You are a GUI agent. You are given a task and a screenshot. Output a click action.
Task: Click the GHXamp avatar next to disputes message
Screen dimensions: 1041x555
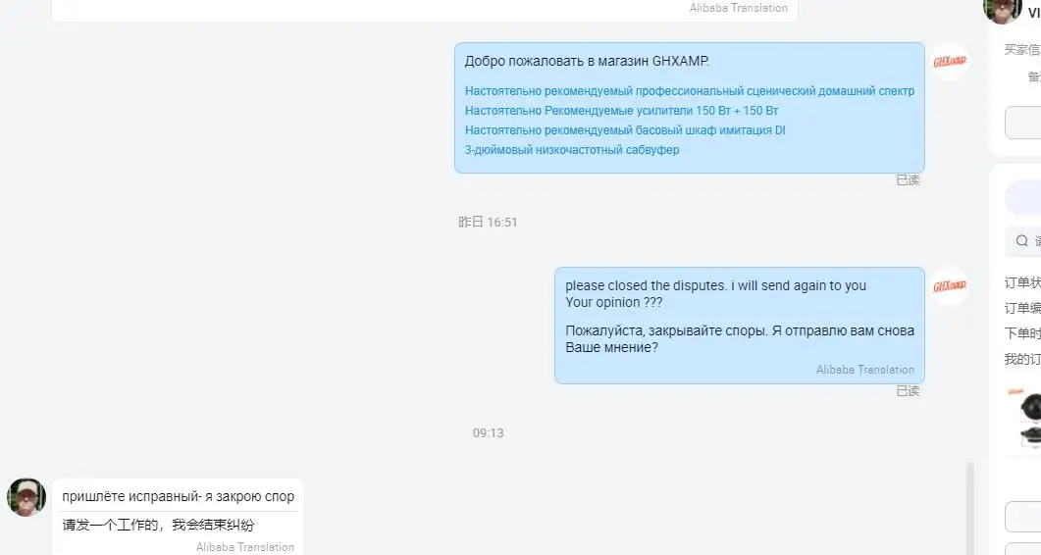(x=950, y=286)
